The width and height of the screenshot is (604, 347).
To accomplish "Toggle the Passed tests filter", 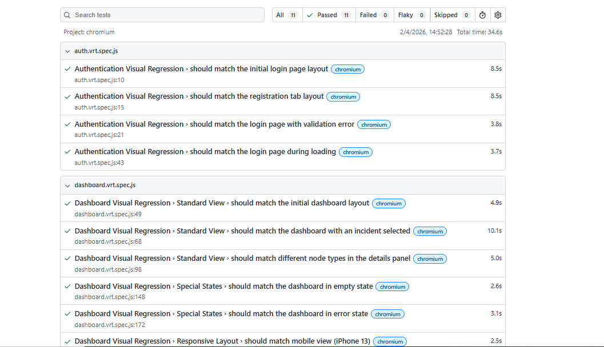I will point(329,14).
